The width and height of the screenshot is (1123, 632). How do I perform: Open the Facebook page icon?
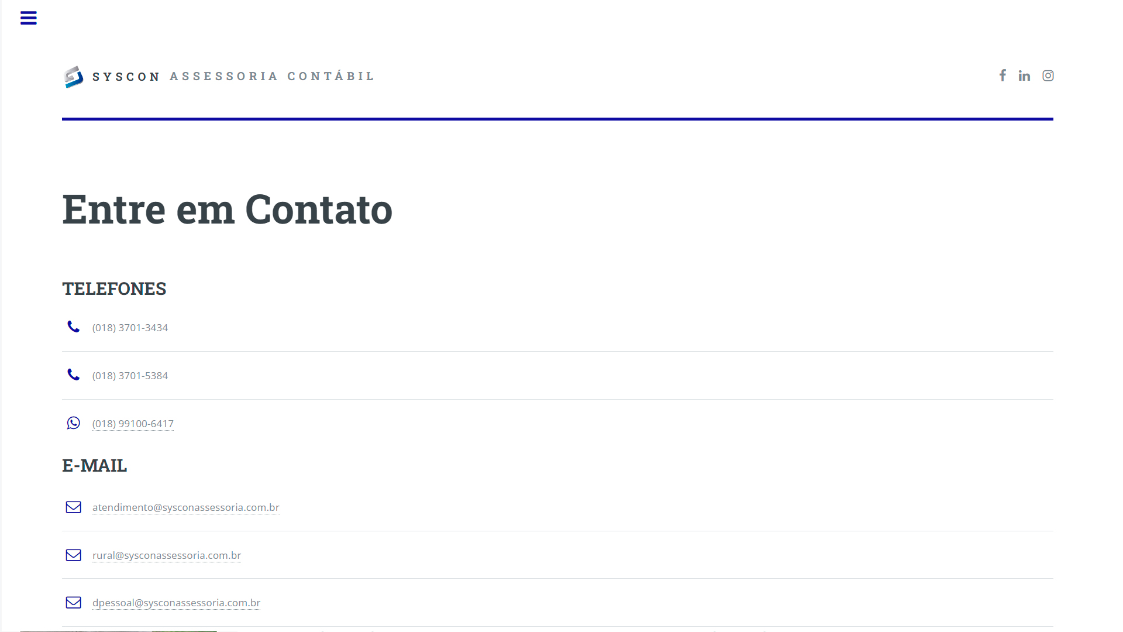coord(1003,75)
